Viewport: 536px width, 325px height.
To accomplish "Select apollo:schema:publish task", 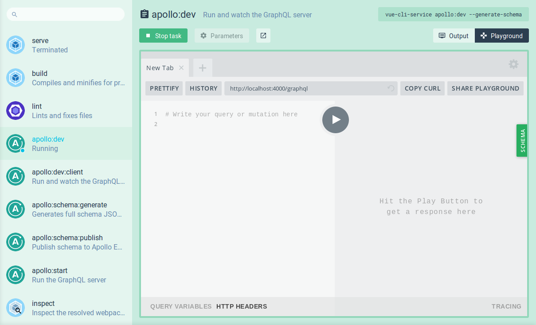I will tap(66, 242).
